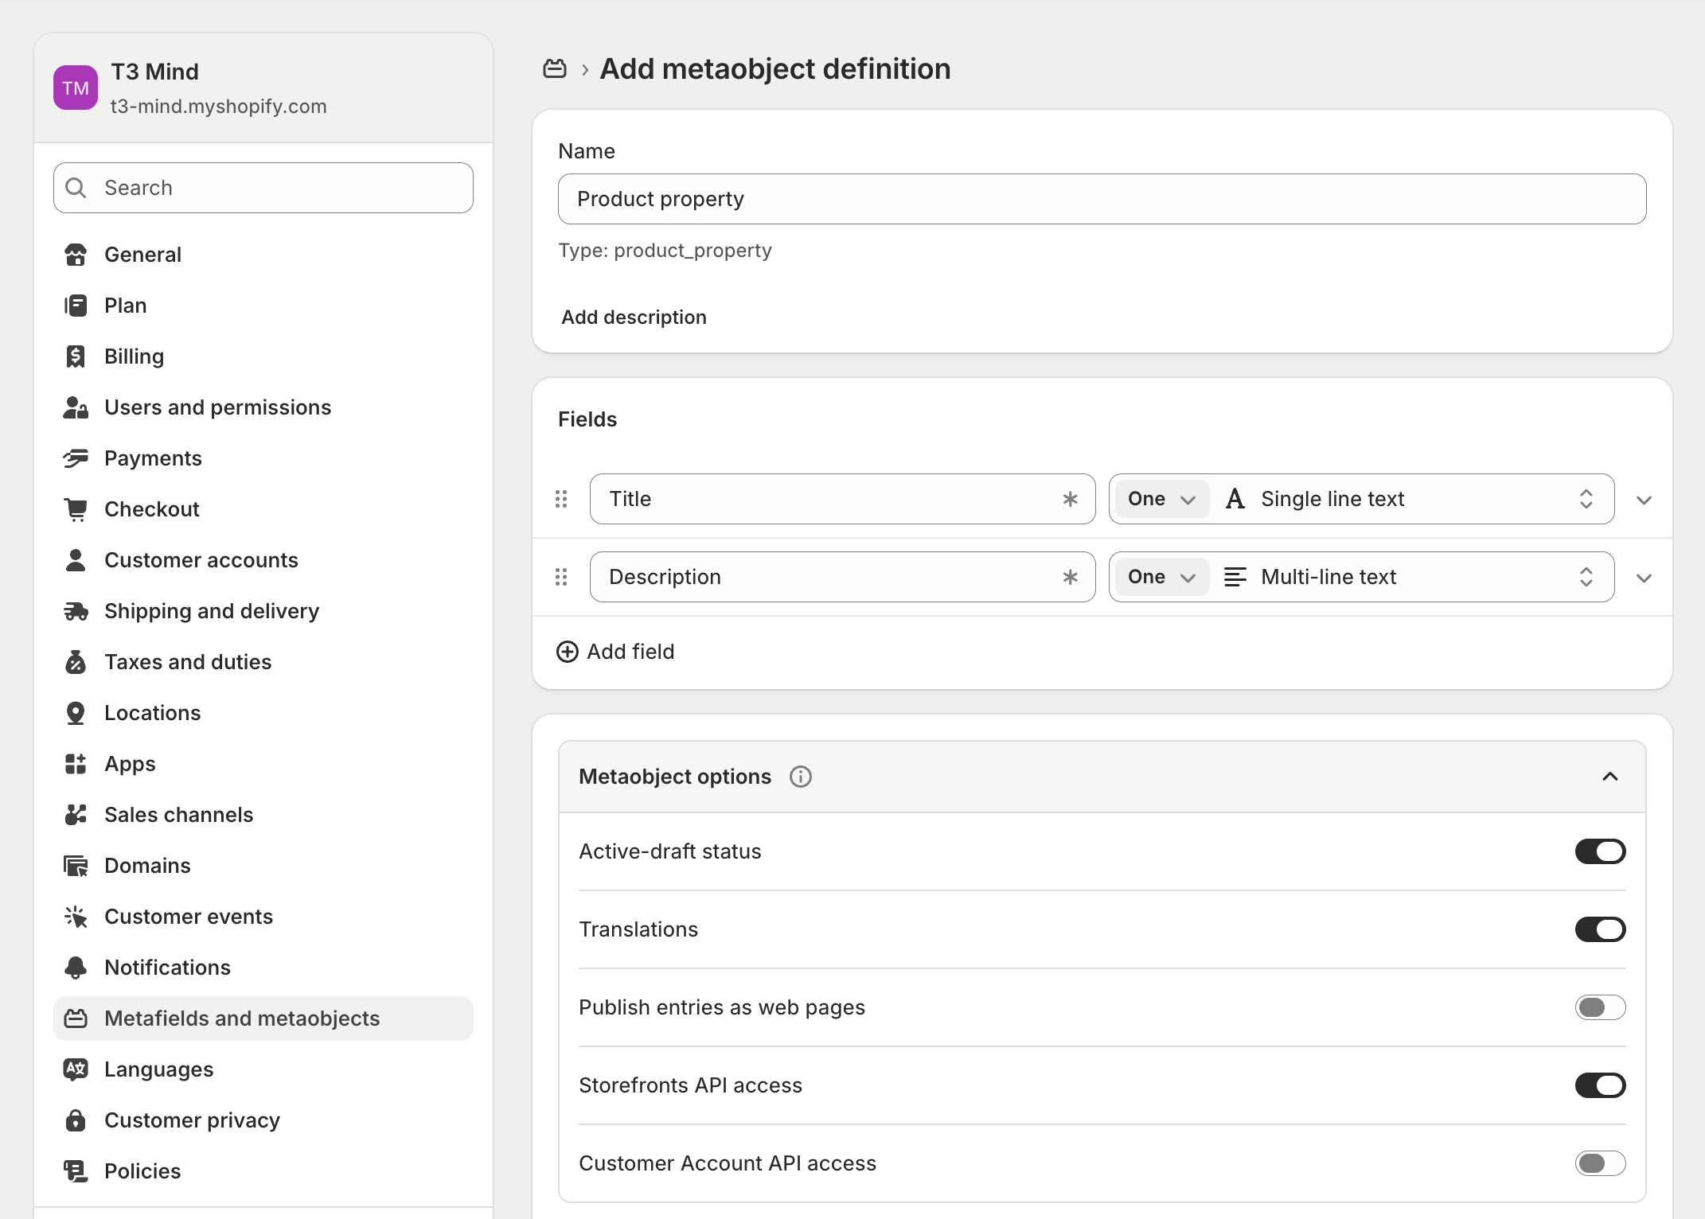This screenshot has width=1705, height=1219.
Task: Click the Payments hand icon
Action: 76,458
